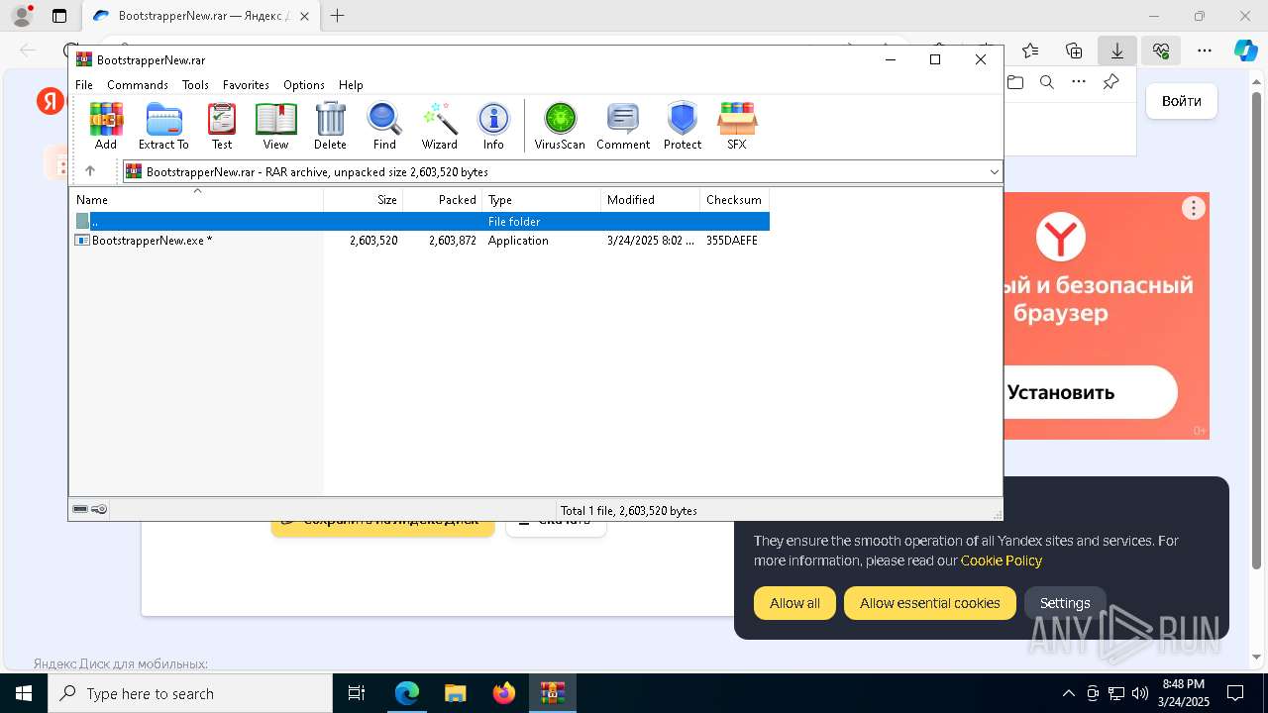This screenshot has width=1268, height=713.
Task: Open Edge settings and more menu
Action: (x=1205, y=51)
